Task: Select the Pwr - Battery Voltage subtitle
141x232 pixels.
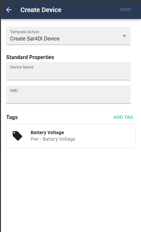Action: 53,139
